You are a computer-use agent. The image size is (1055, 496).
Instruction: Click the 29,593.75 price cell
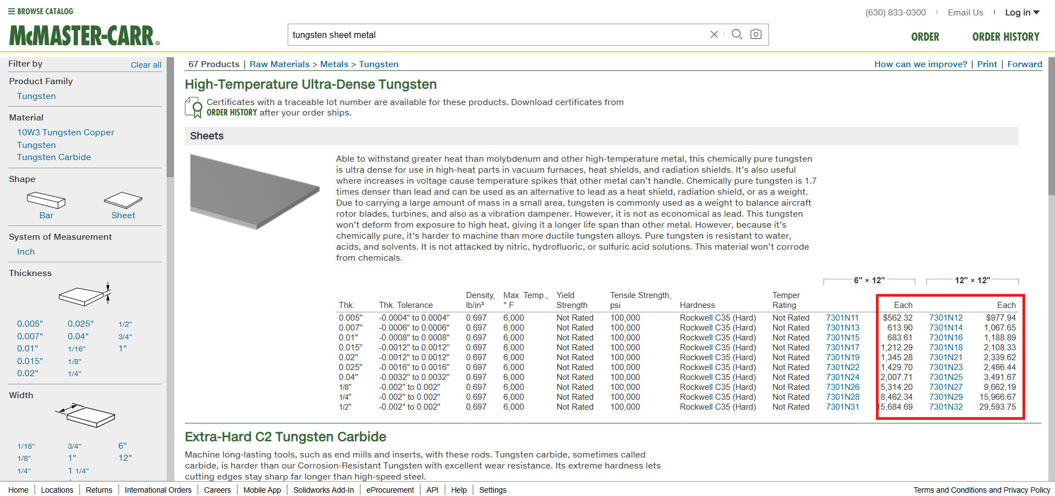pyautogui.click(x=997, y=407)
